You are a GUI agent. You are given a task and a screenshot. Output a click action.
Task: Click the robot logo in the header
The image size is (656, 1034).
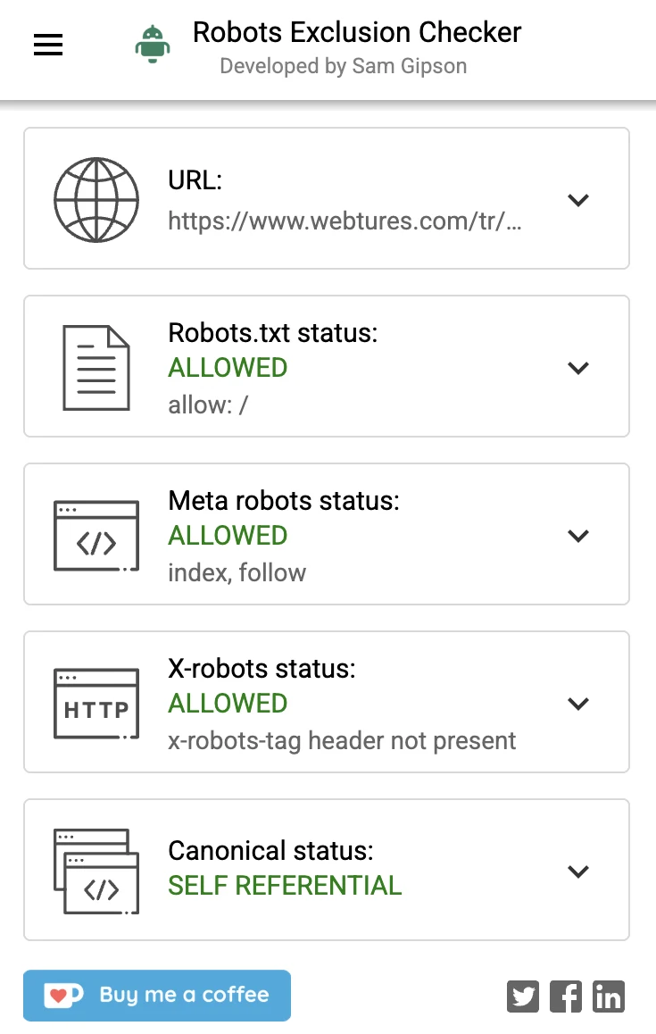(x=151, y=44)
